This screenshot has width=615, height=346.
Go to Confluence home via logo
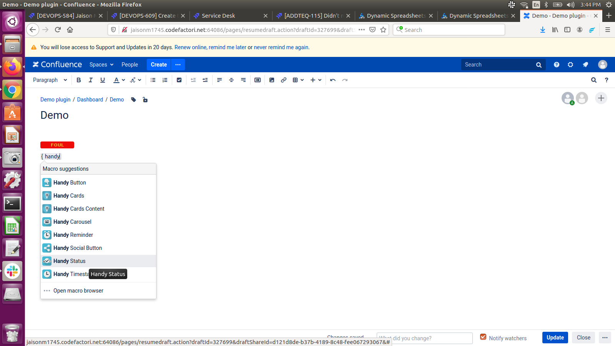point(57,65)
